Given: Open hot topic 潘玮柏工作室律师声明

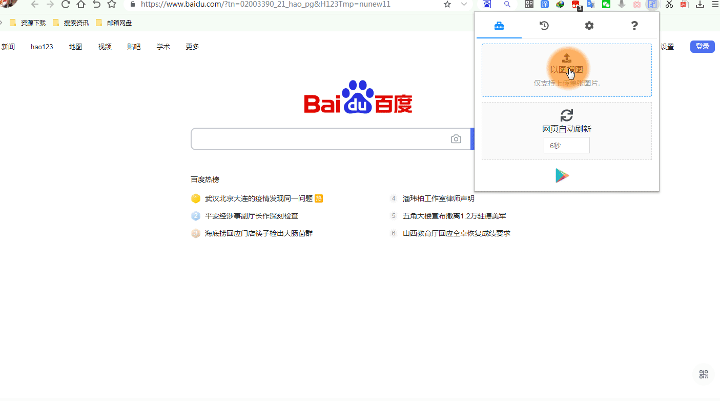Looking at the screenshot, I should pos(439,198).
